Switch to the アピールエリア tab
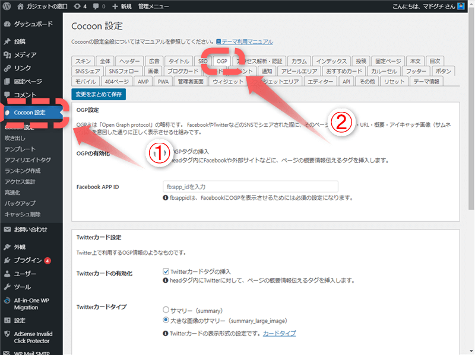475x355 pixels. point(299,71)
